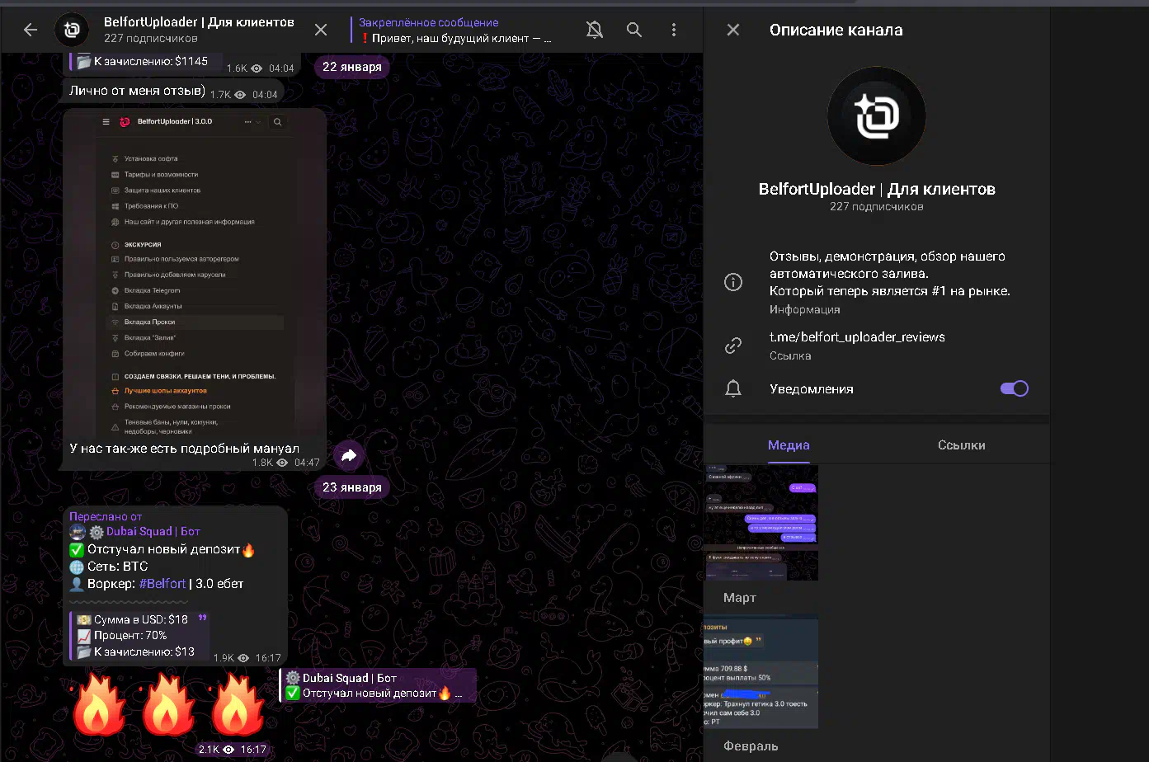Click the notifications bell icon in panel
Image resolution: width=1149 pixels, height=762 pixels.
pyautogui.click(x=732, y=388)
